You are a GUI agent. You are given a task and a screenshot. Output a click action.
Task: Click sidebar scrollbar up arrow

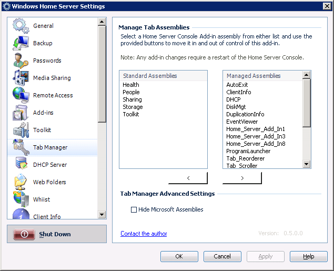point(102,22)
